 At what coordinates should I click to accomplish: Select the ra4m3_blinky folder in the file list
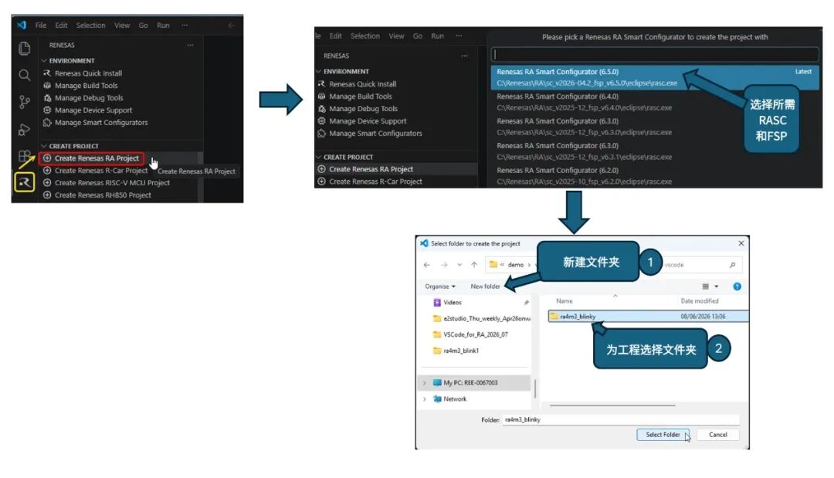(648, 317)
